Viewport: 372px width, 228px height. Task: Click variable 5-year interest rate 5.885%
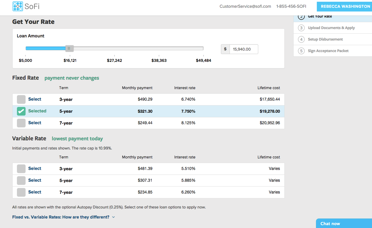[188, 180]
